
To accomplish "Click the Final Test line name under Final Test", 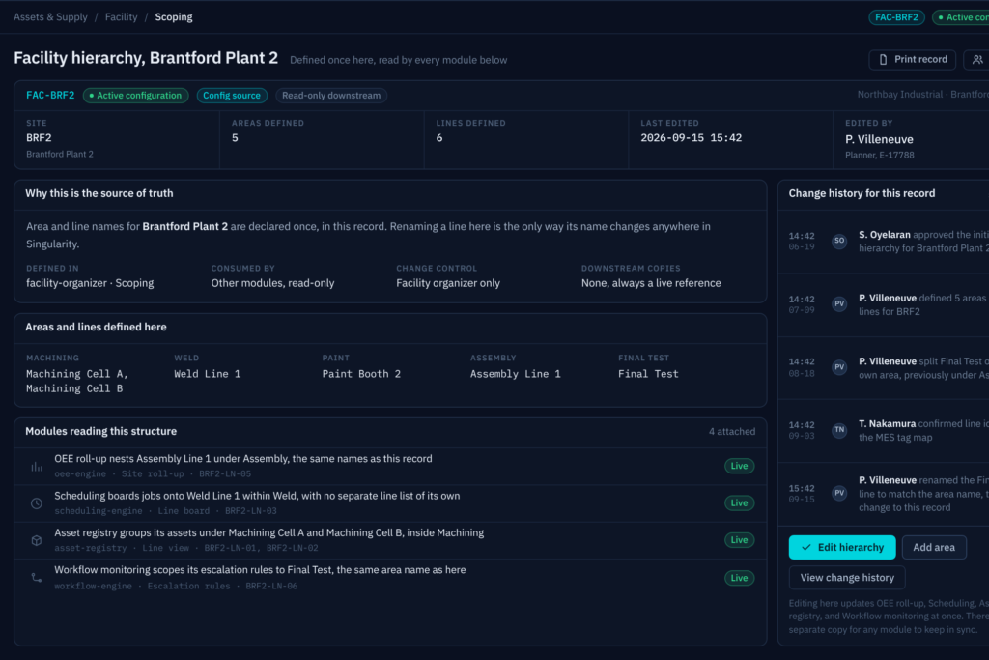I will point(648,374).
